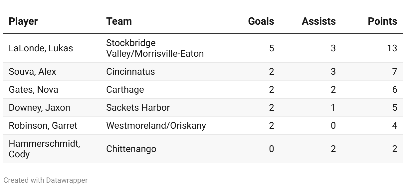Open the Created with Datawrapper link

pos(45,180)
